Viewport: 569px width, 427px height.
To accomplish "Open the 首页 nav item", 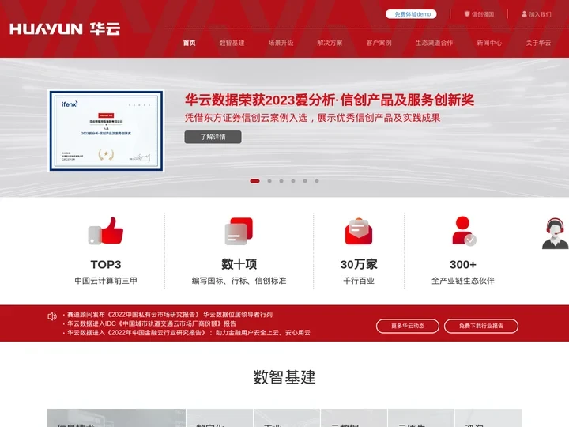I will 190,43.
